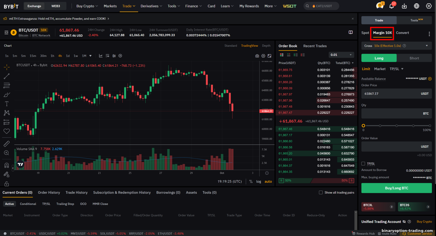Select the chart patterns tool
This screenshot has height=236, width=436.
click(x=7, y=113)
